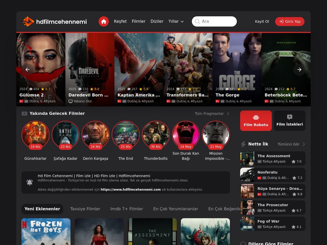The image size is (327, 245).
Task: Click The Gorge title in carousel
Action: point(227,95)
